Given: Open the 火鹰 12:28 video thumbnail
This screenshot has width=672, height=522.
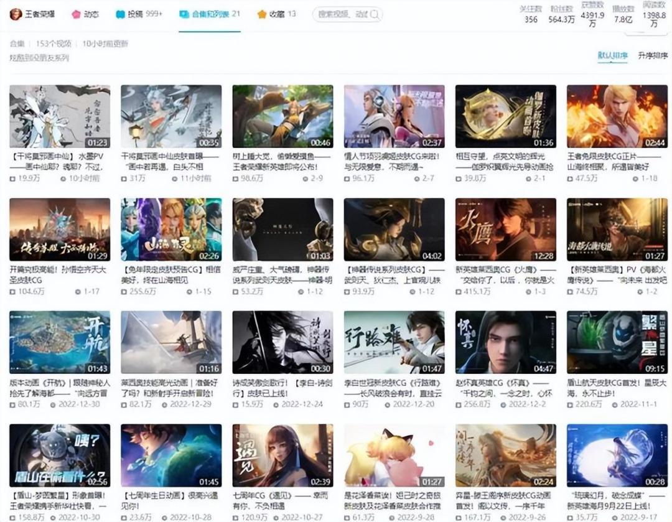Looking at the screenshot, I should (505, 230).
